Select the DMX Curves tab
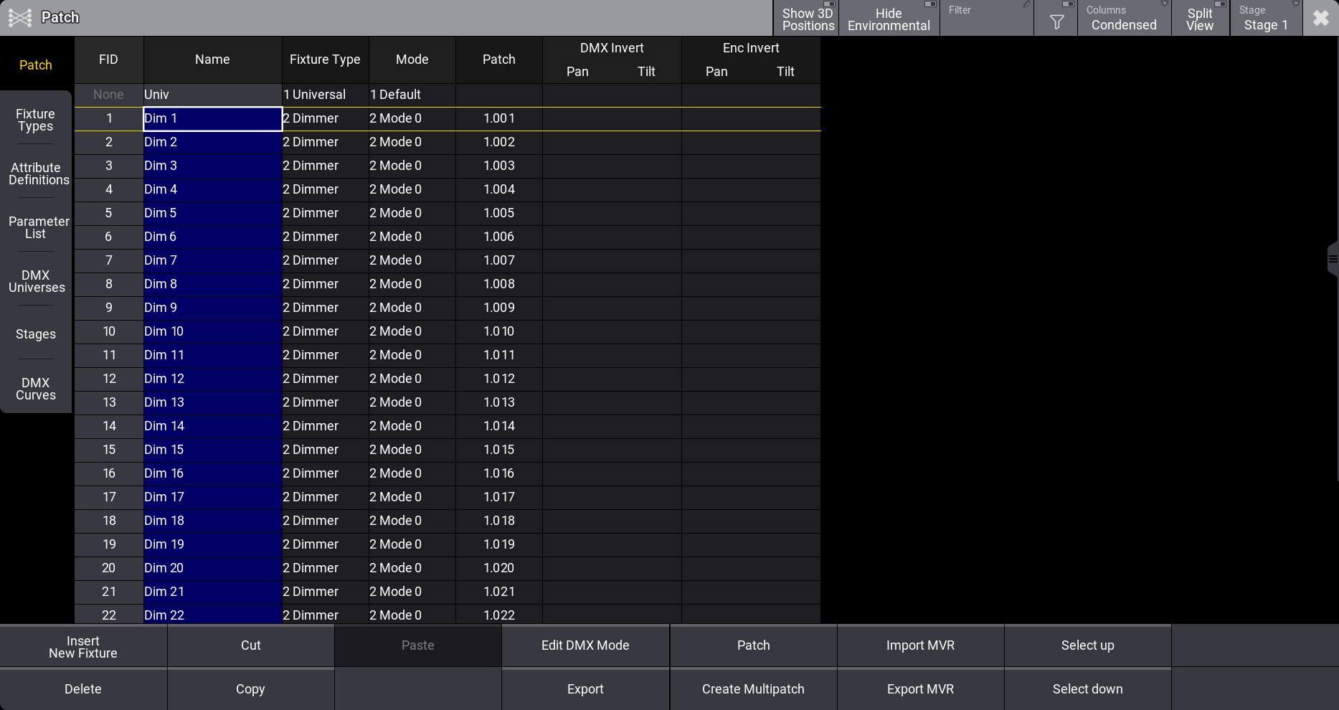This screenshot has height=710, width=1339. pos(36,389)
